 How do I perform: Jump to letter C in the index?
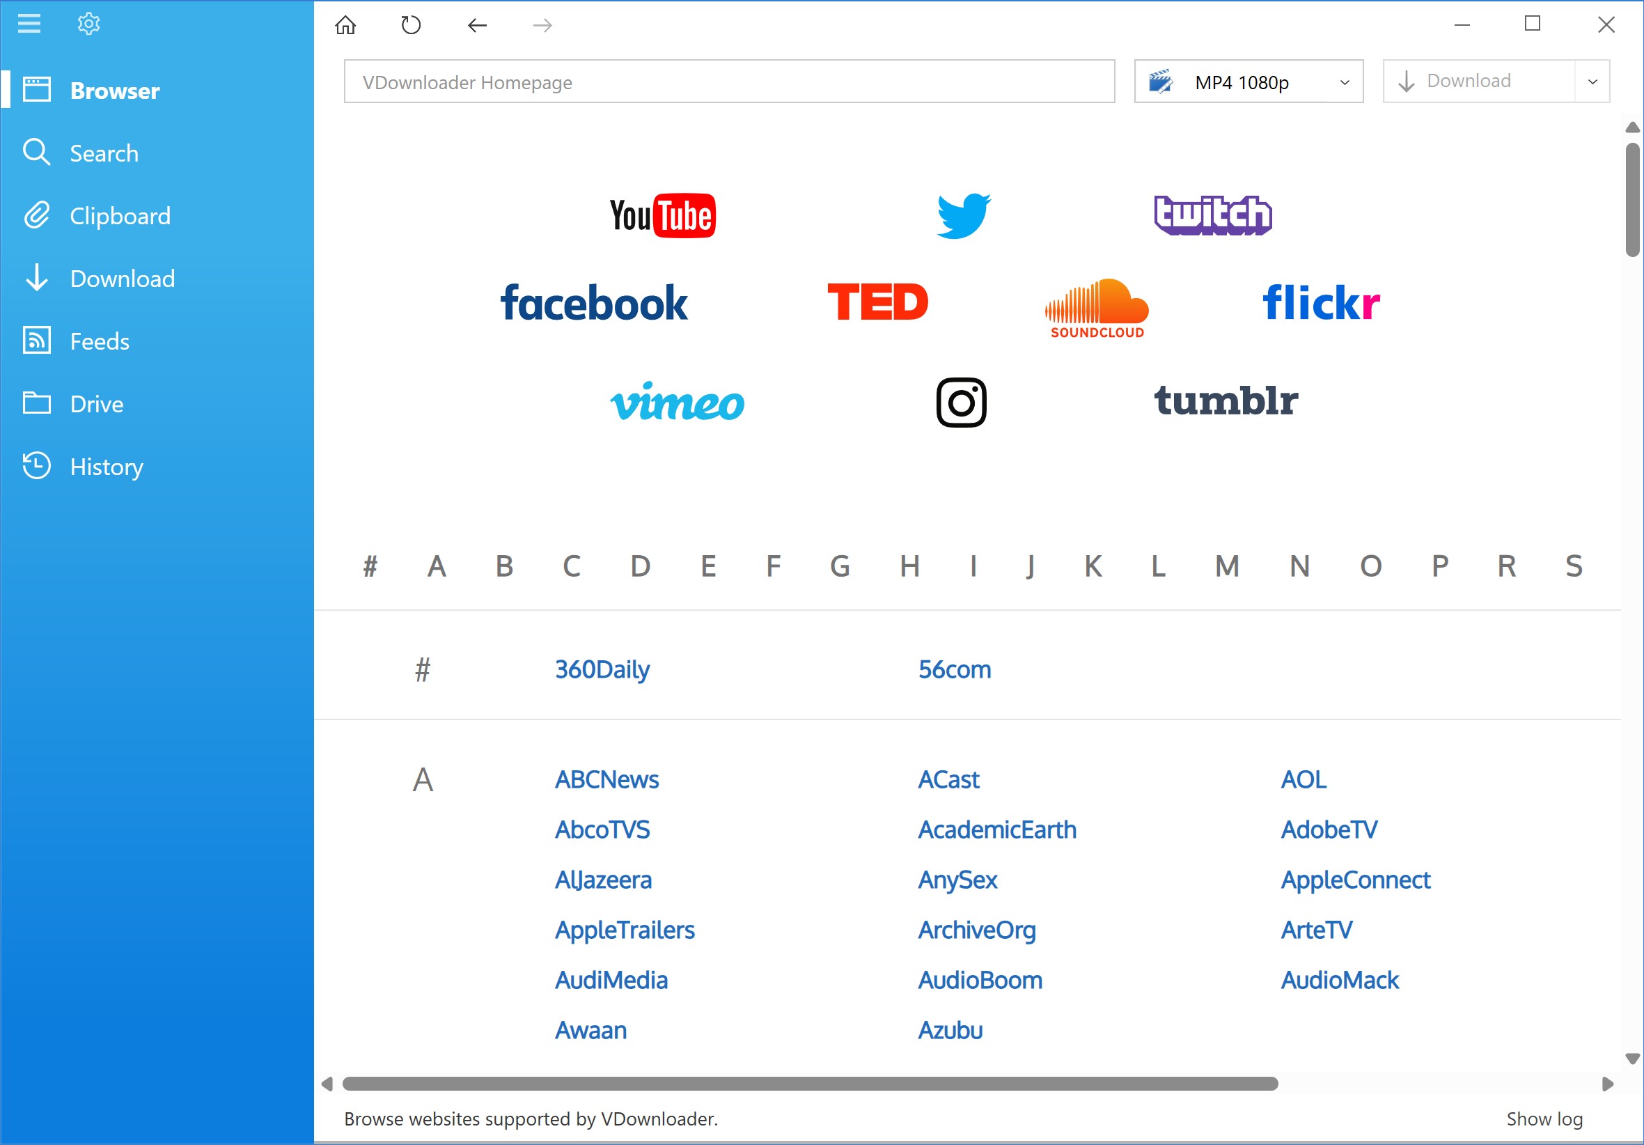[572, 566]
